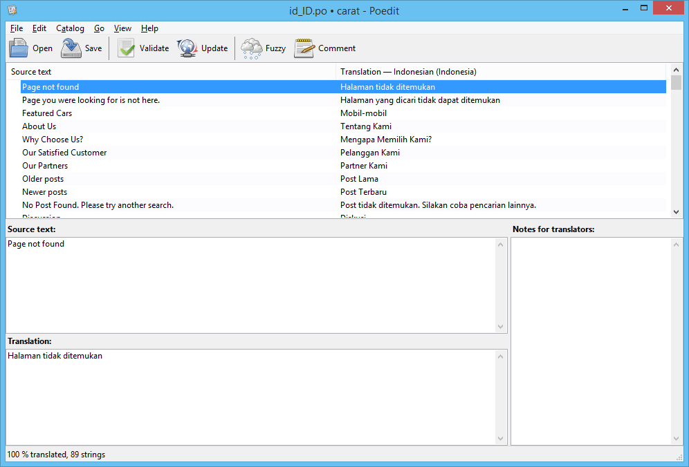This screenshot has width=689, height=467.
Task: Open the Help menu
Action: point(149,28)
